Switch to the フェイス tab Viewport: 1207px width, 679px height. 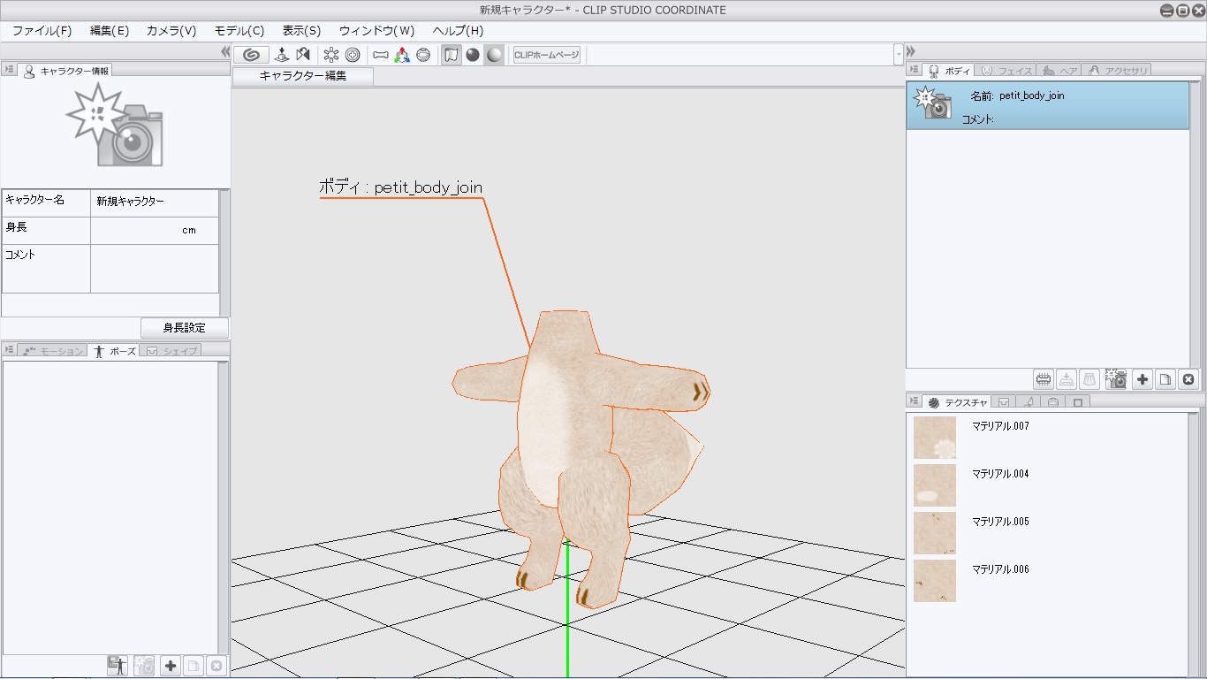(1006, 71)
